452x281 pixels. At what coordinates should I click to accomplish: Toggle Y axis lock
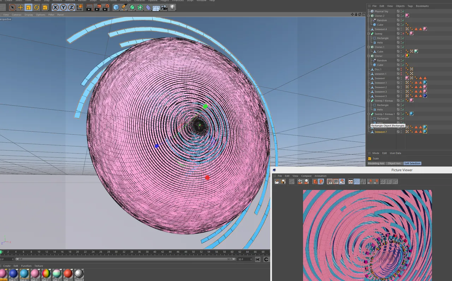coord(64,7)
